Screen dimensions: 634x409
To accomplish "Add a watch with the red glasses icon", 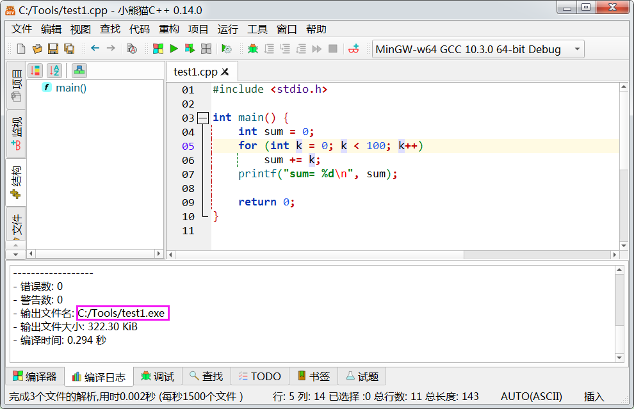I will (x=354, y=49).
